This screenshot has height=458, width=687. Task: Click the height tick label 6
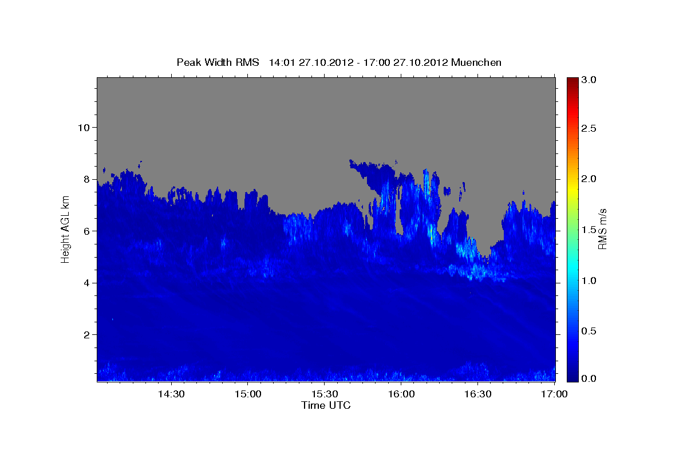coord(85,231)
